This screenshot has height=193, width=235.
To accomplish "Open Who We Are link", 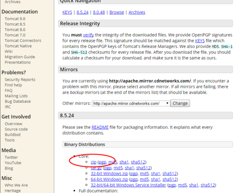I will click(x=16, y=185).
